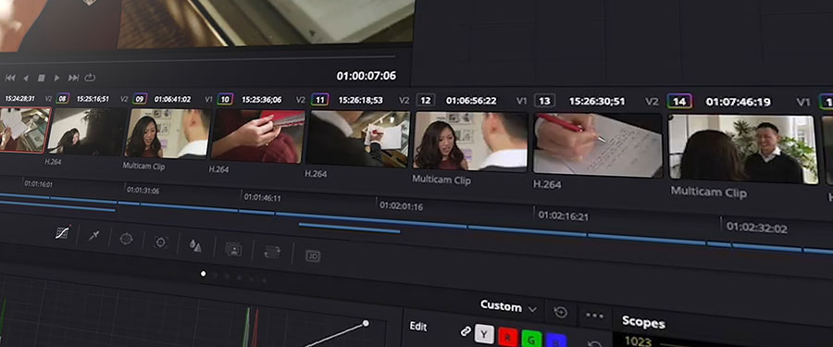The height and width of the screenshot is (347, 833).
Task: Select clip 12 Multicam Clip thumbnail
Action: click(471, 141)
